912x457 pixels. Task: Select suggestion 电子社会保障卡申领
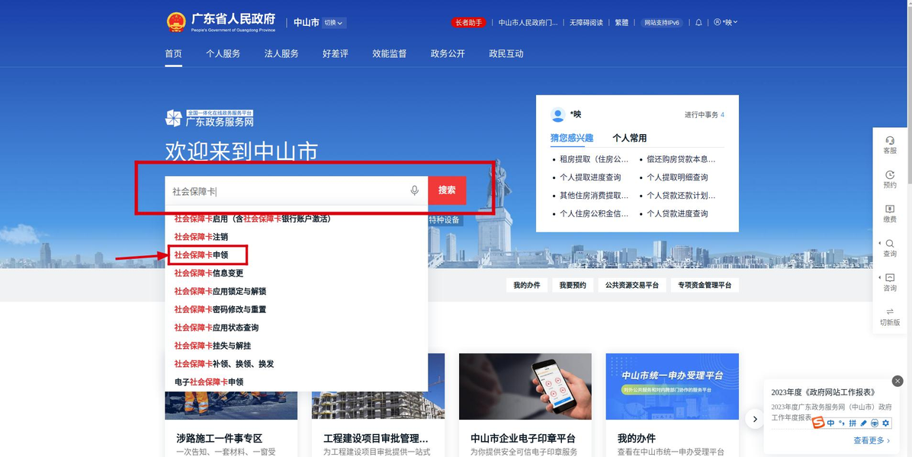(209, 382)
